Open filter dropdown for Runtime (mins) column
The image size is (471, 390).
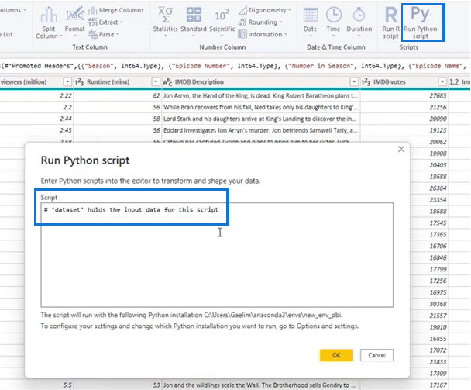click(x=156, y=81)
